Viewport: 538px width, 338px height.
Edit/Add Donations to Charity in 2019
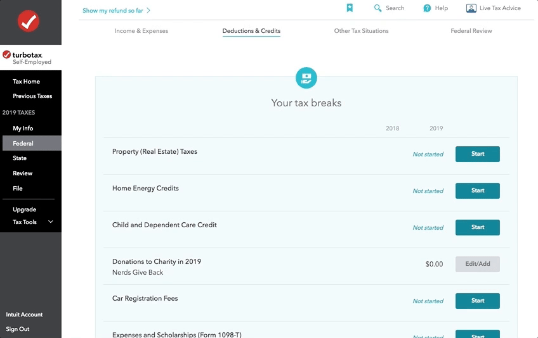pos(477,264)
